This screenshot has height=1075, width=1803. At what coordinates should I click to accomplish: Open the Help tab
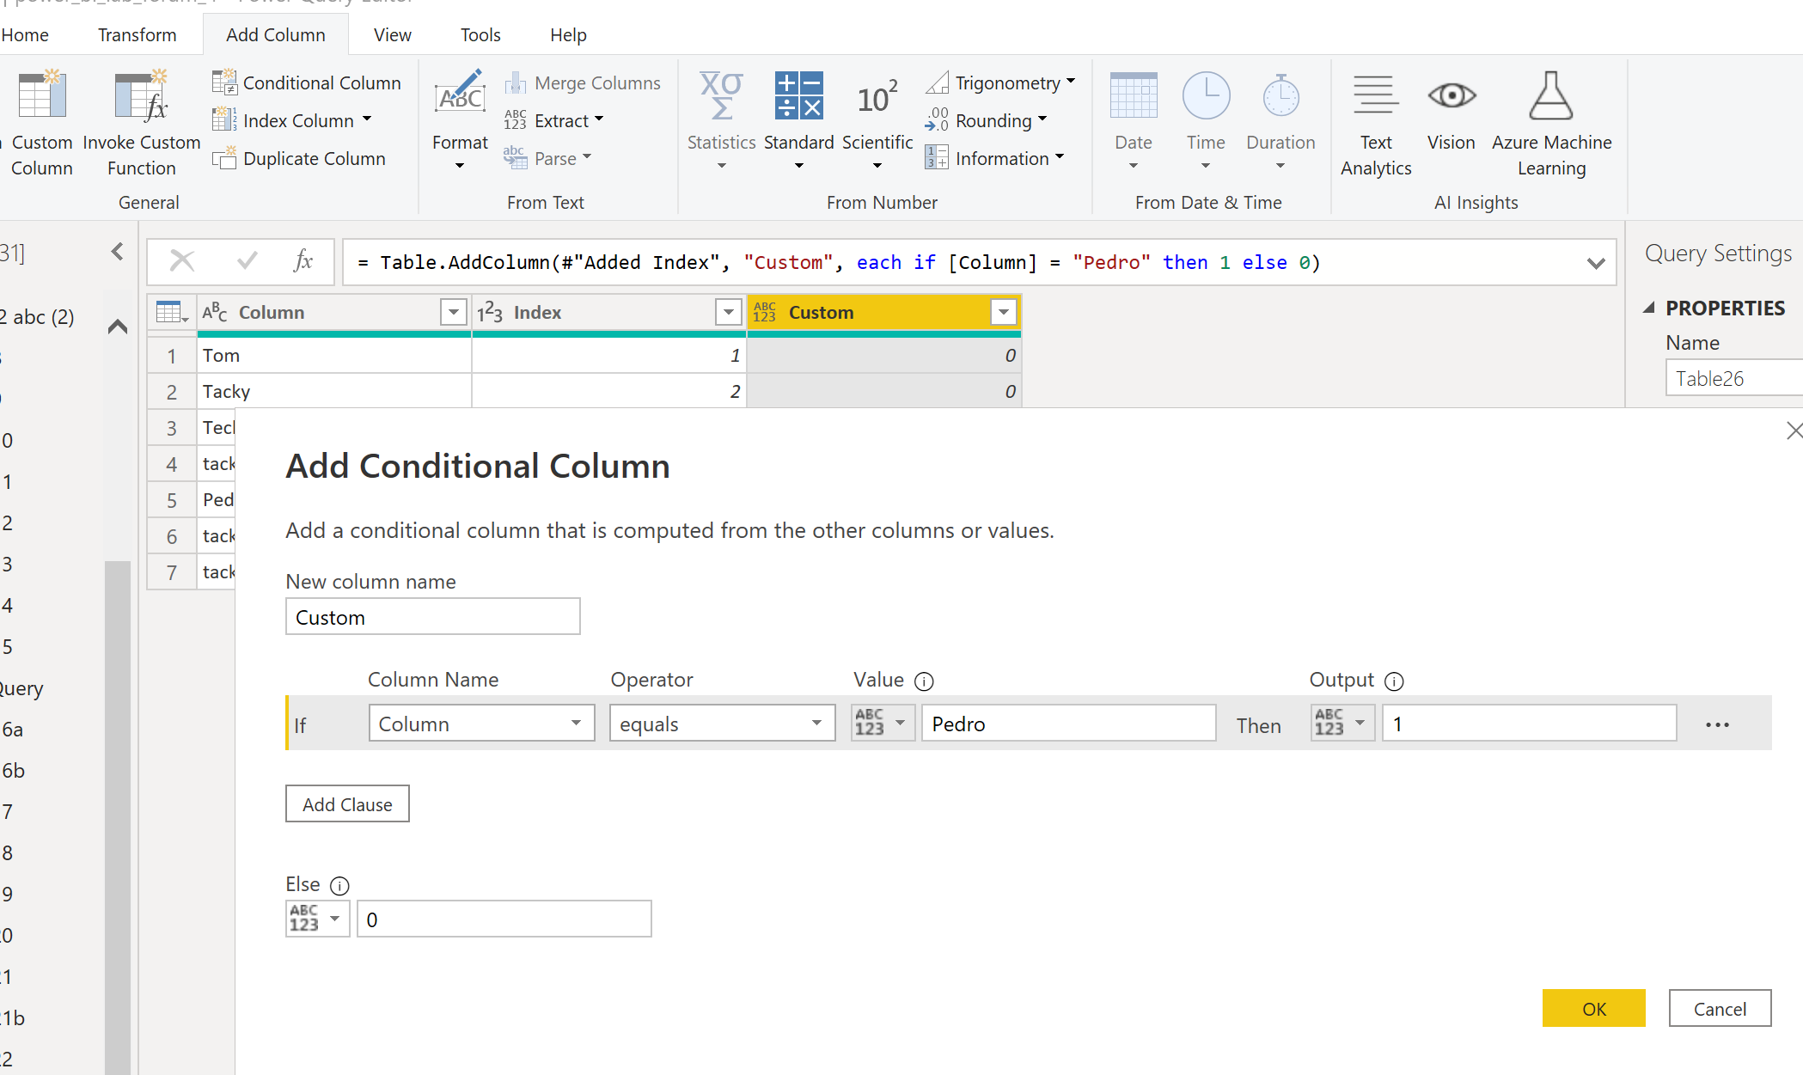tap(568, 34)
